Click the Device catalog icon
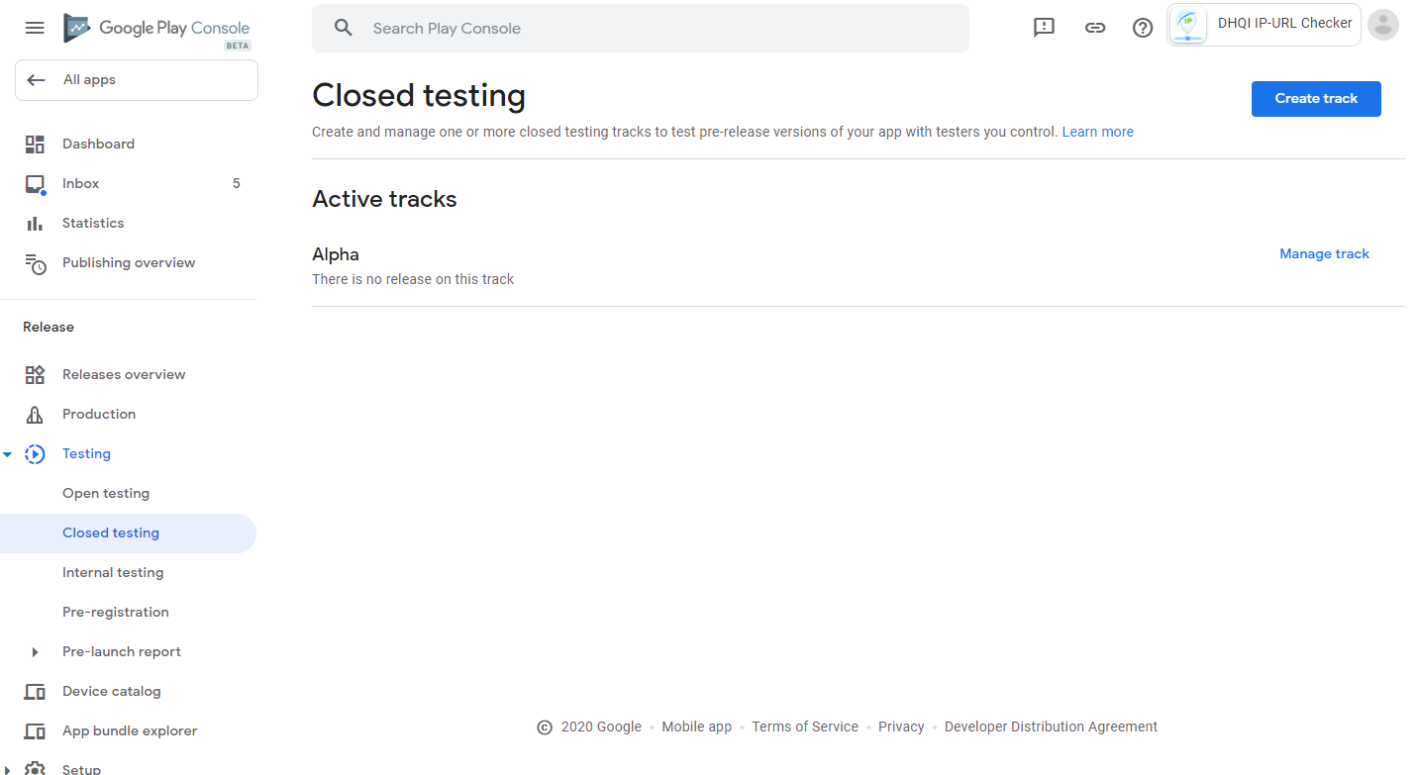The width and height of the screenshot is (1417, 775). 35,692
